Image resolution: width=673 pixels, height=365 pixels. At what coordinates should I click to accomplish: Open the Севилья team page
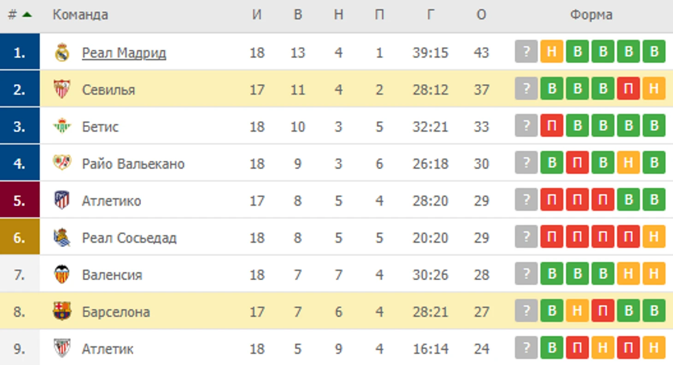108,90
